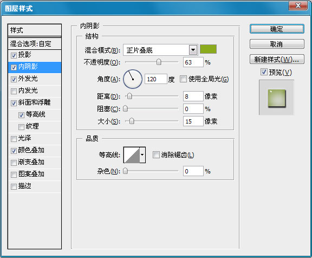Click the 杂色 noise value field
The width and height of the screenshot is (312, 258).
[x=193, y=171]
